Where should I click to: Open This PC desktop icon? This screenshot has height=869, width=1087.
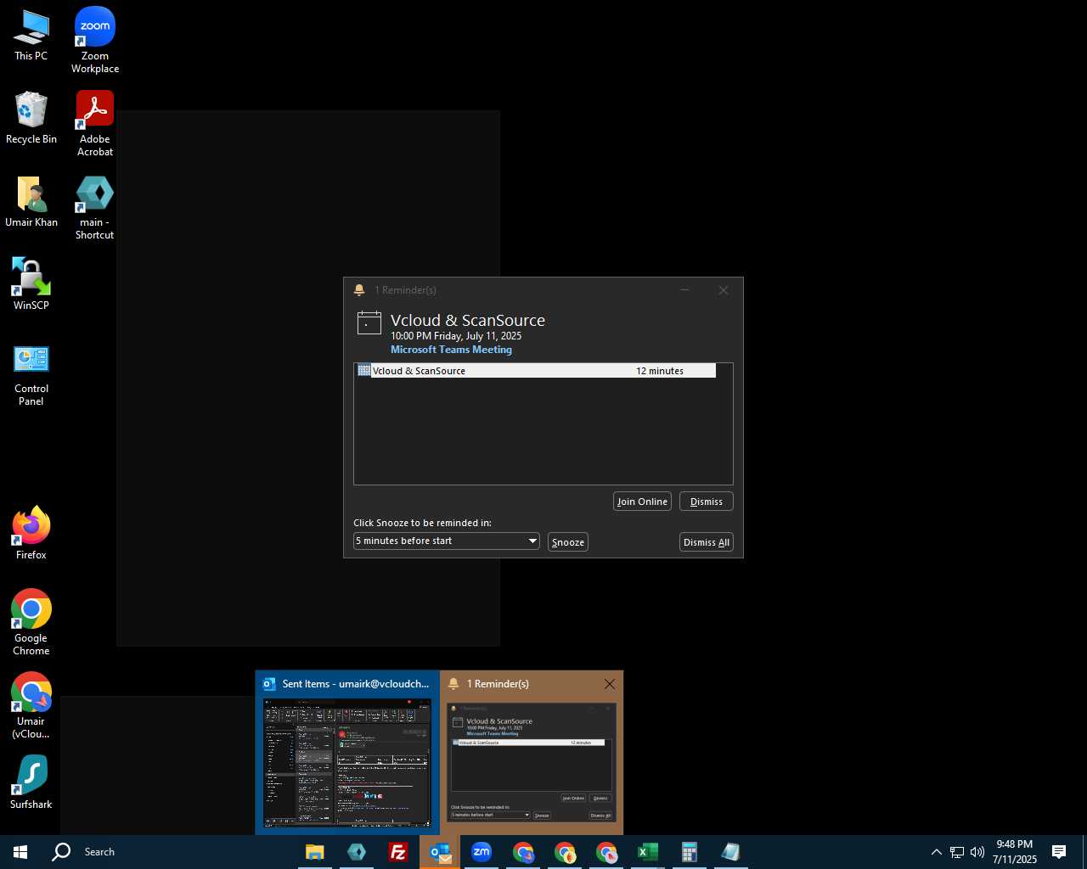tap(31, 35)
